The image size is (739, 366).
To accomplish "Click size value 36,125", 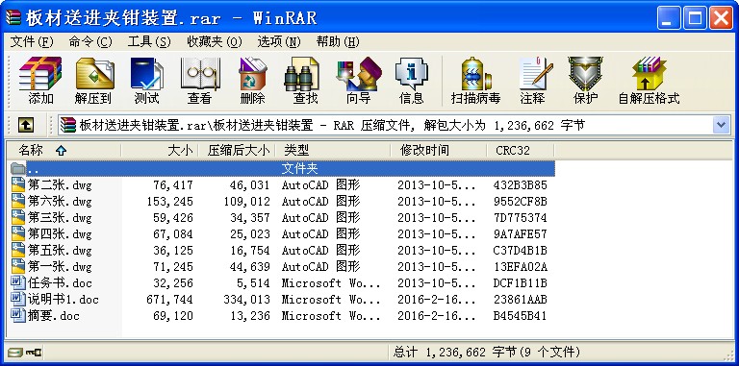I will [x=173, y=251].
